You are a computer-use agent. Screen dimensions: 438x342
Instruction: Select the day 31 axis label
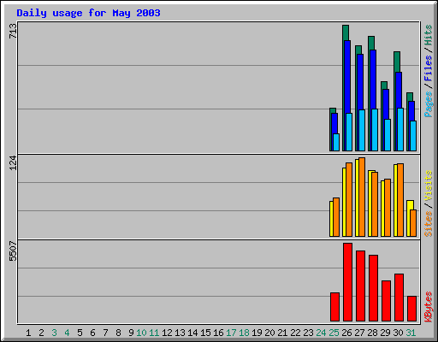click(411, 333)
